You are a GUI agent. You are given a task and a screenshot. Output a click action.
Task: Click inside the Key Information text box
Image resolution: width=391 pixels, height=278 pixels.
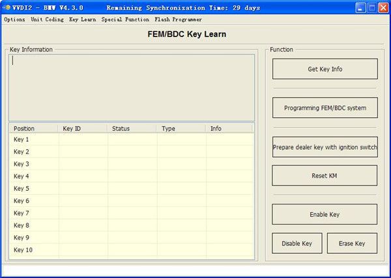pos(131,87)
